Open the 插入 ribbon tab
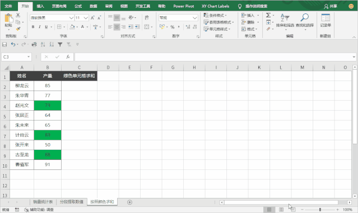The image size is (358, 213). (x=40, y=6)
